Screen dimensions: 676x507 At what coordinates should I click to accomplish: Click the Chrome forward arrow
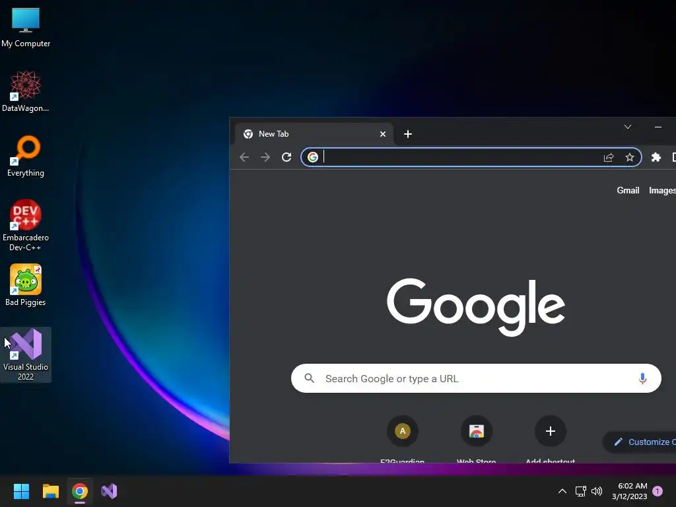click(x=265, y=157)
